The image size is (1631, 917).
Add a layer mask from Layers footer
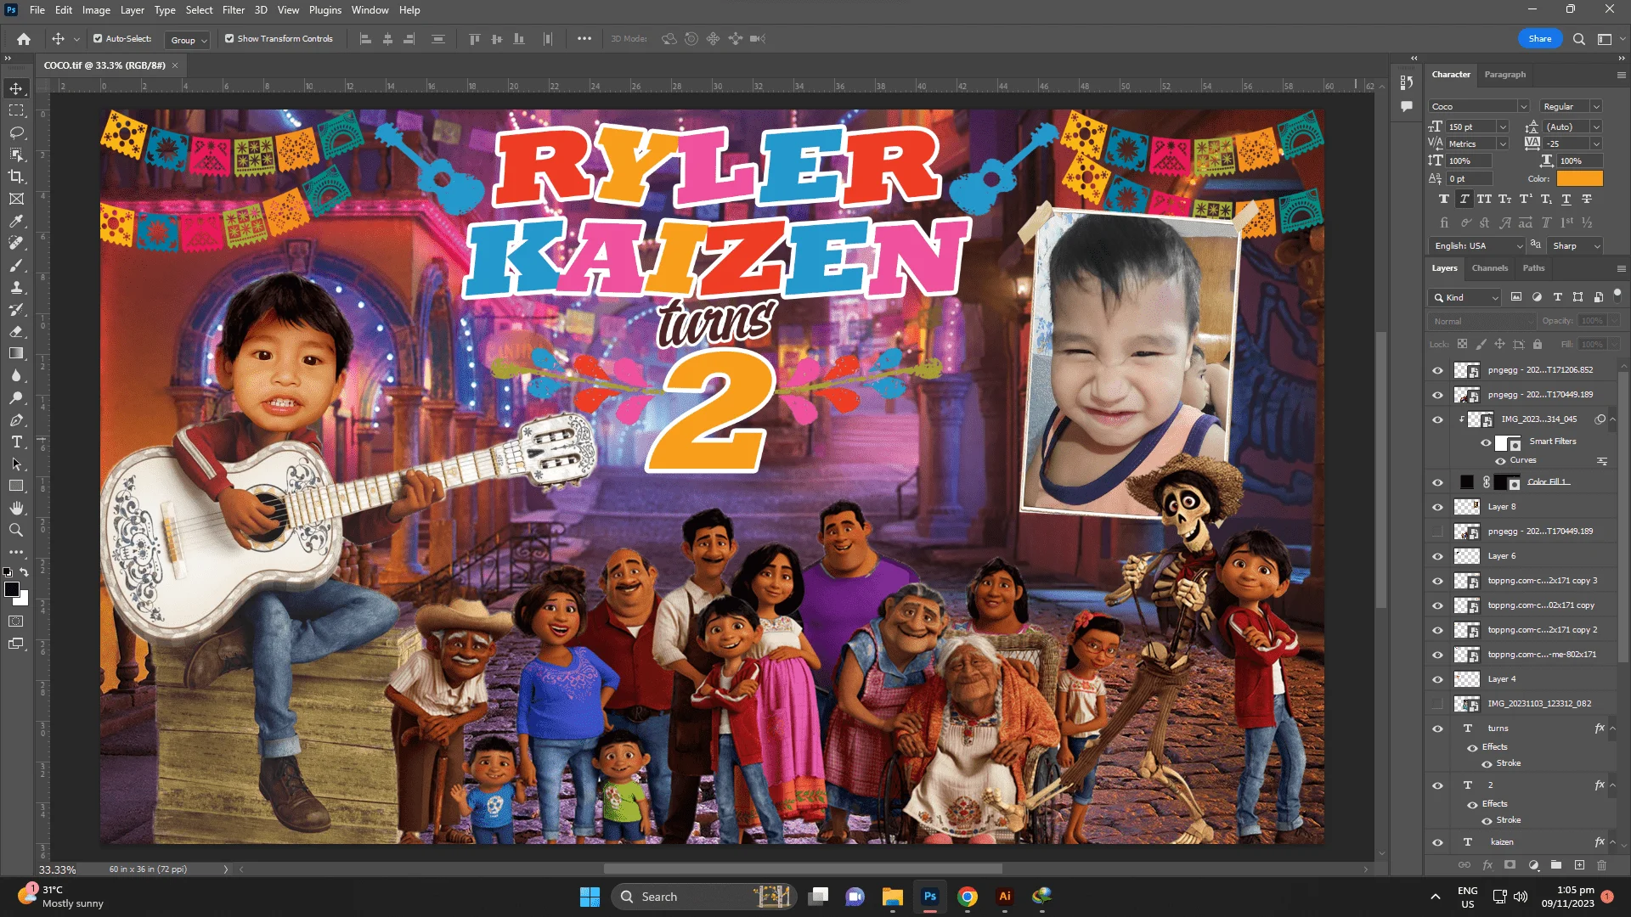point(1510,865)
